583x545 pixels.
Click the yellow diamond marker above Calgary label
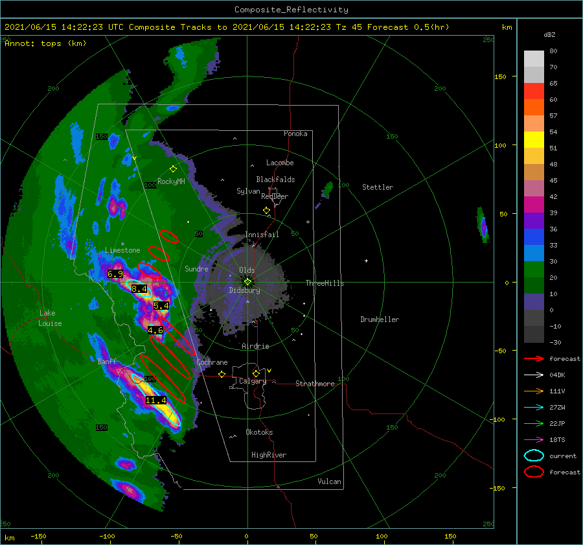256,373
